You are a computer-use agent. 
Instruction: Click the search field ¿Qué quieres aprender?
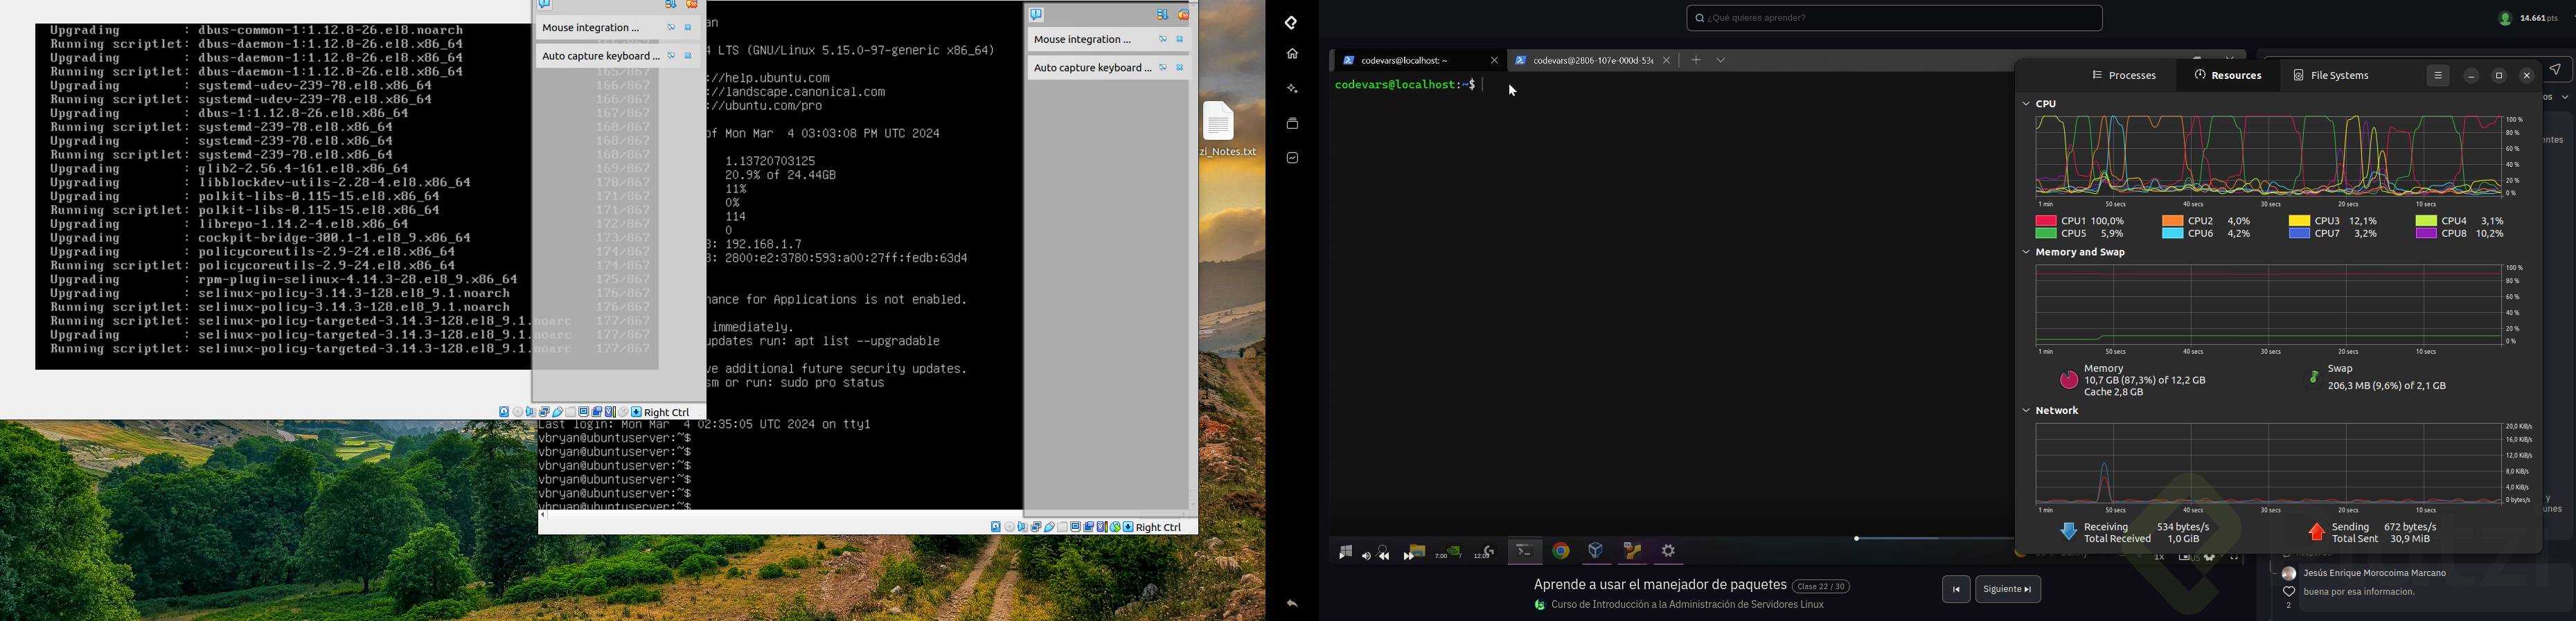(1894, 18)
